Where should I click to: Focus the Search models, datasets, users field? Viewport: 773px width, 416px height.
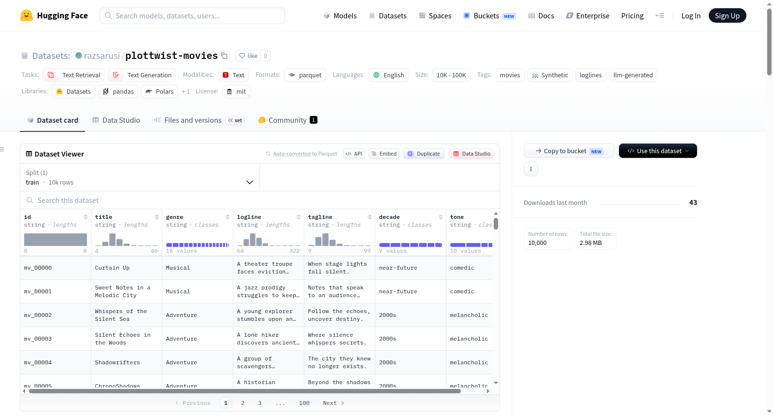pyautogui.click(x=192, y=15)
